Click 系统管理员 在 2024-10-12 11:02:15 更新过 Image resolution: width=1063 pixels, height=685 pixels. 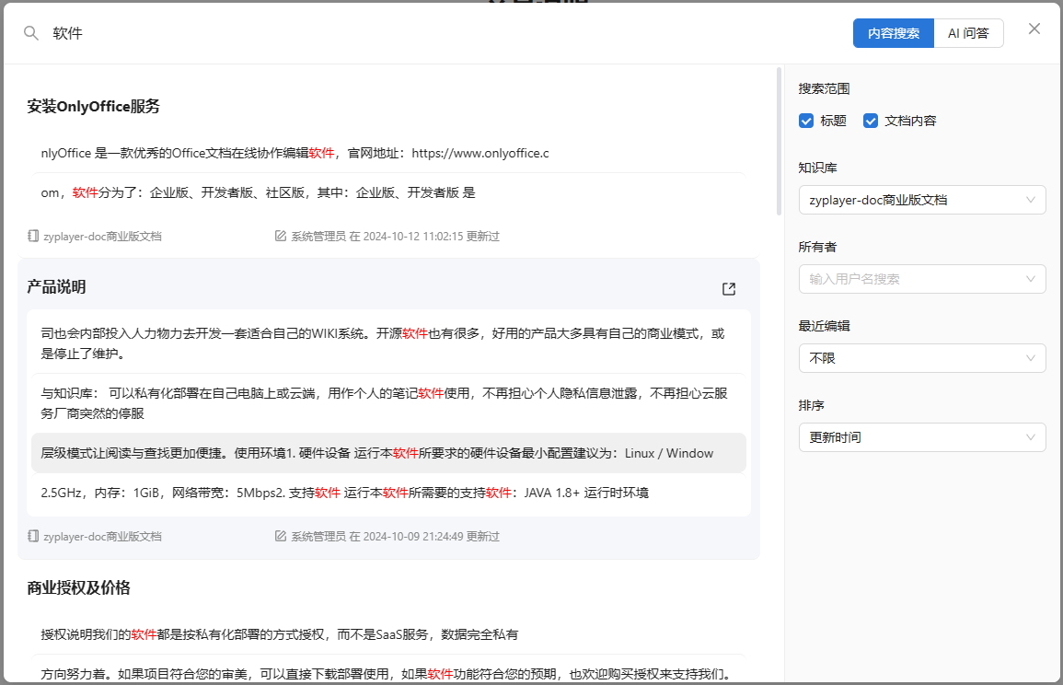pos(395,236)
